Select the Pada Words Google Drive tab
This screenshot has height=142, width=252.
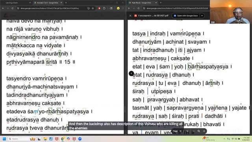coord(142,3)
